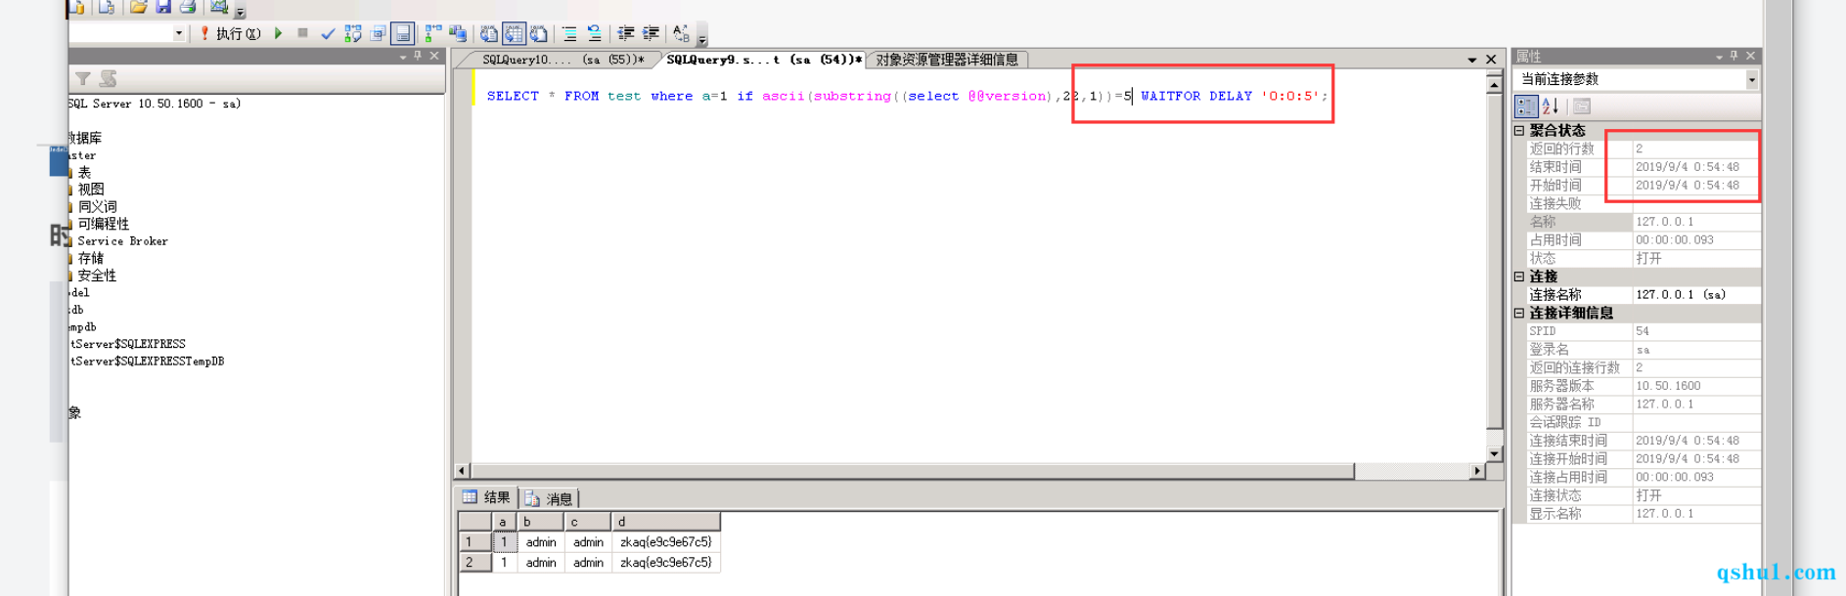1846x596 pixels.
Task: Toggle include actual execution plan
Action: click(433, 34)
